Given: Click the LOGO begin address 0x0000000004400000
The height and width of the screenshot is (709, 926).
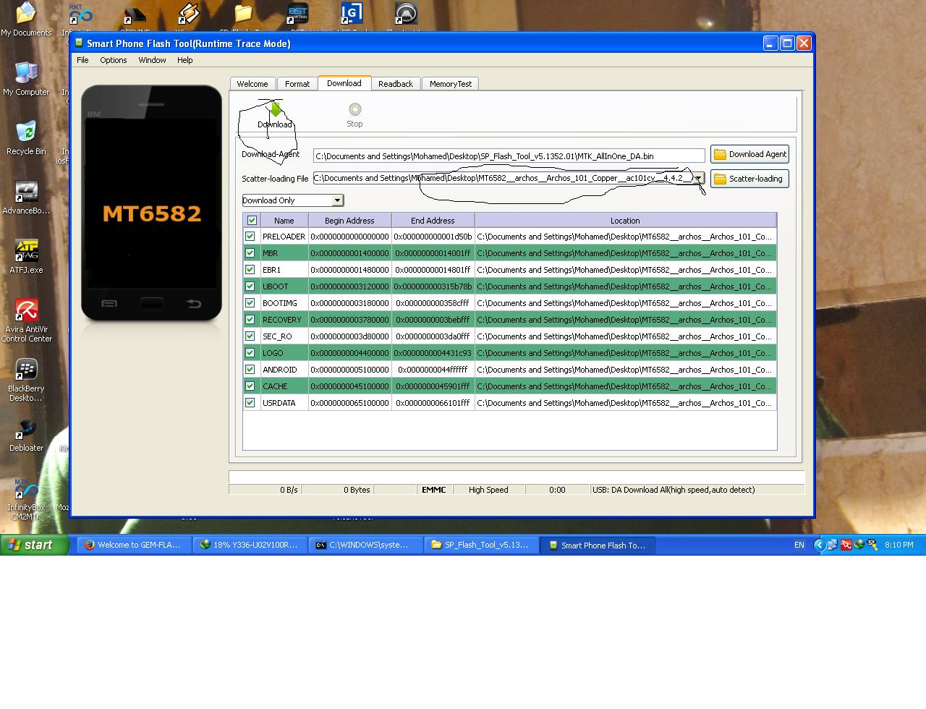Looking at the screenshot, I should tap(349, 353).
